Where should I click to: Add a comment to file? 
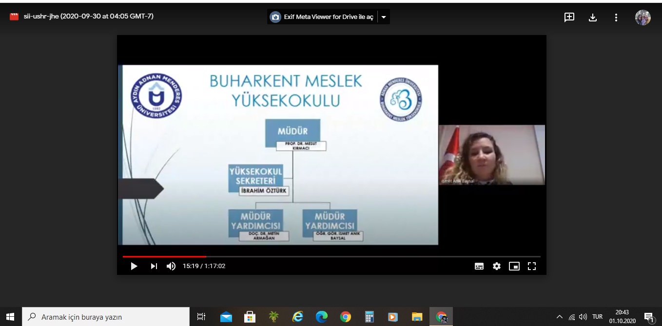569,18
